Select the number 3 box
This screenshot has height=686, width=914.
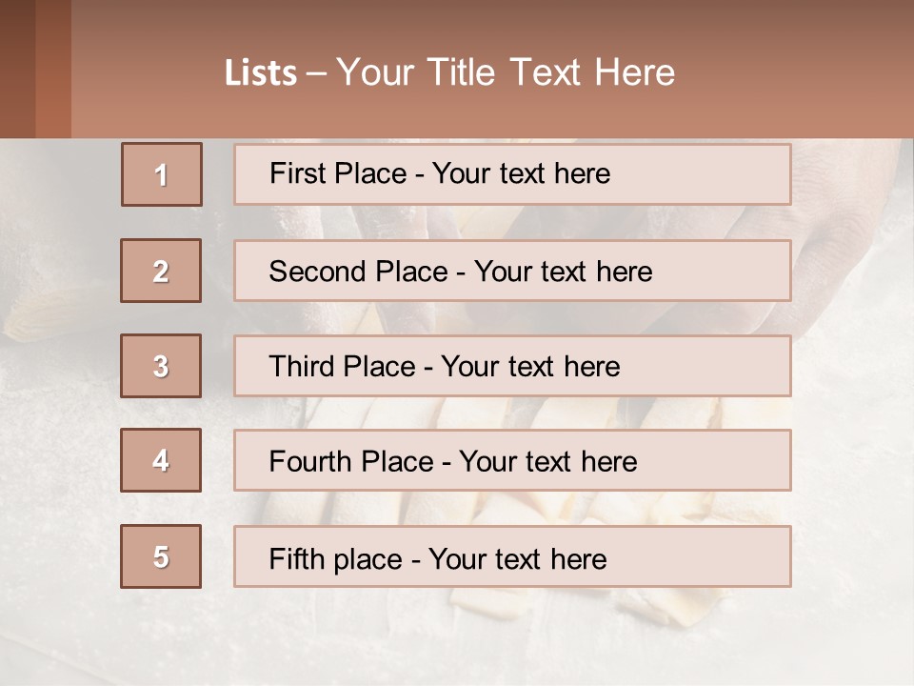point(161,366)
